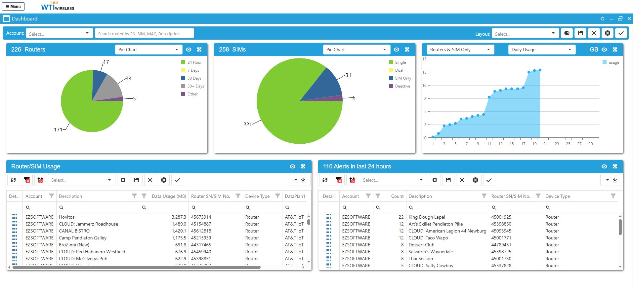Viewport: 633px width, 286px height.
Task: Clear filters icon in Router/SIM Usage toolbar
Action: point(27,180)
